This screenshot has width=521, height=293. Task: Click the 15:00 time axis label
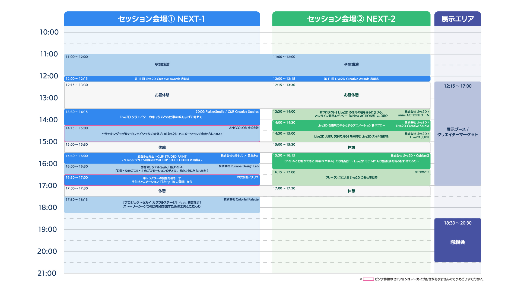point(48,142)
